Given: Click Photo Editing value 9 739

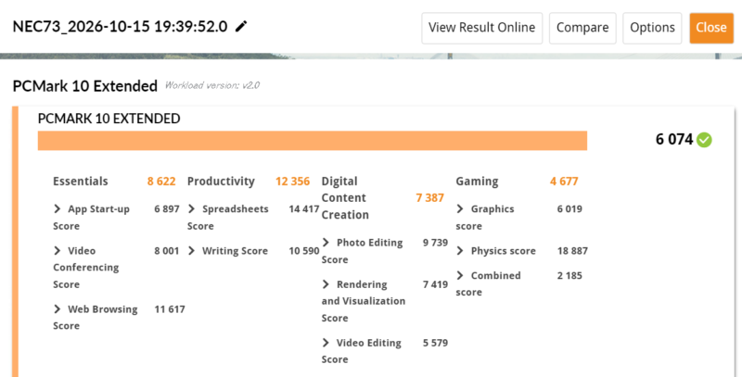Looking at the screenshot, I should click(435, 243).
